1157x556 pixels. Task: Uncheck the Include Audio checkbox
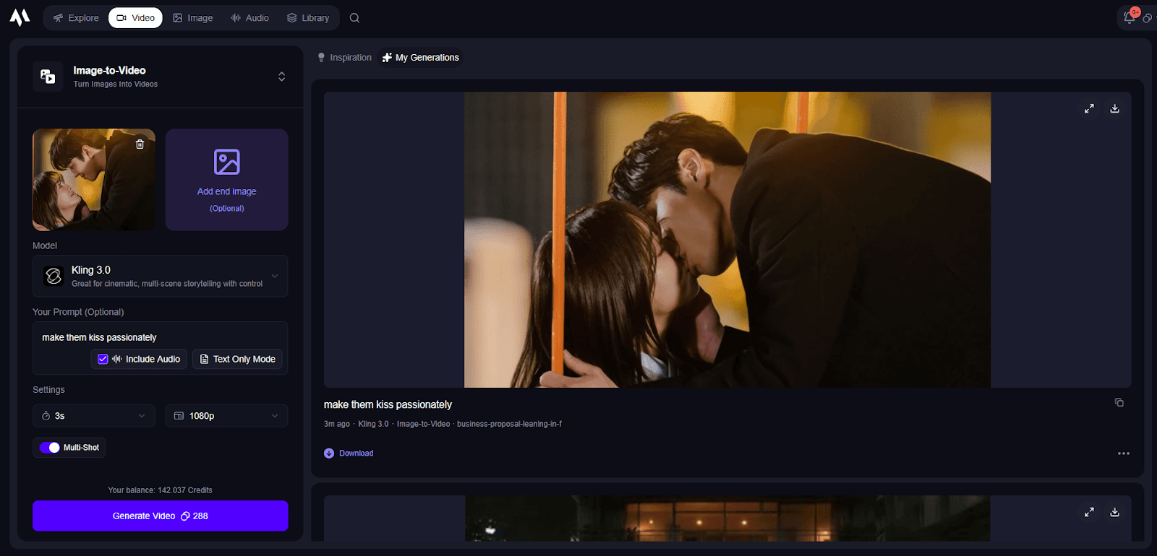click(103, 359)
